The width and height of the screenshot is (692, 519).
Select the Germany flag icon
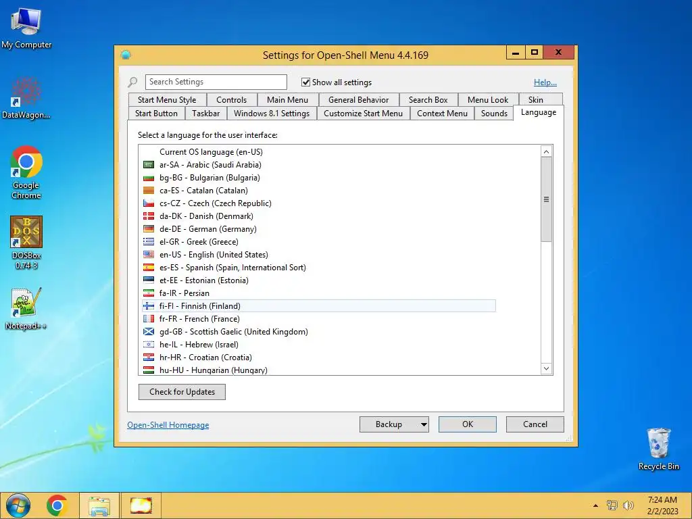click(x=149, y=228)
